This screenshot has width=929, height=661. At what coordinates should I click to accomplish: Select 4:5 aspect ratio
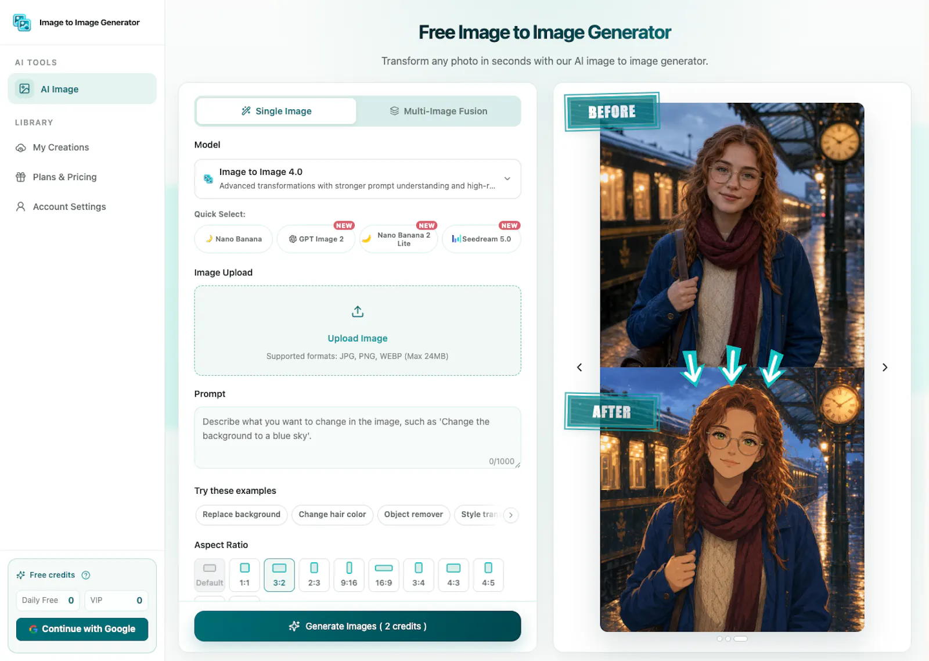[488, 575]
